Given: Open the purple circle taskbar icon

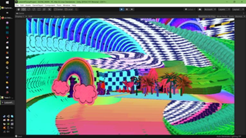Looking at the screenshot, I should point(7,23).
